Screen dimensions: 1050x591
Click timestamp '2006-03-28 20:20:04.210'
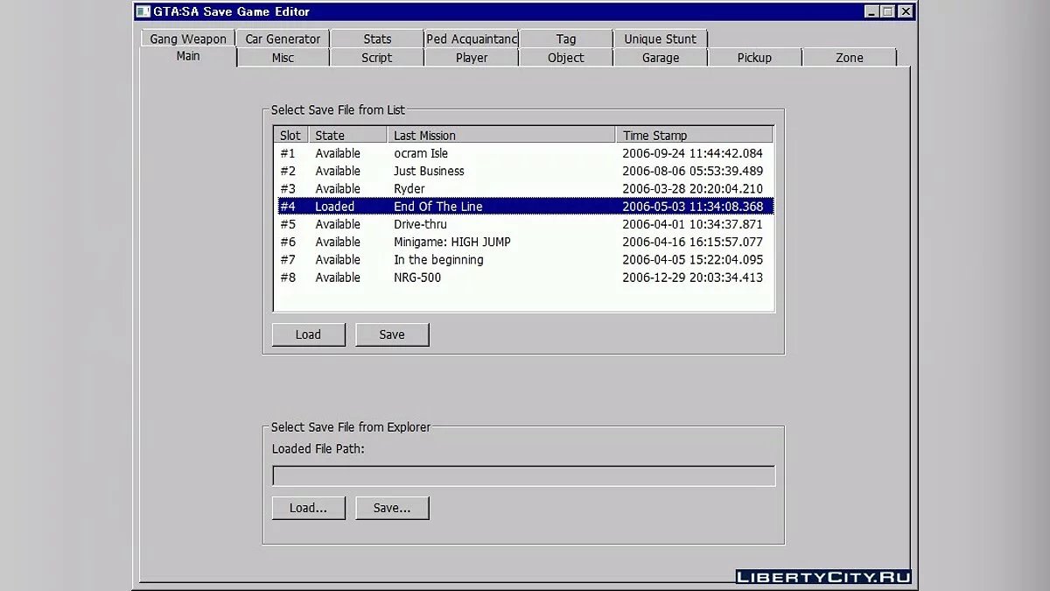click(692, 188)
